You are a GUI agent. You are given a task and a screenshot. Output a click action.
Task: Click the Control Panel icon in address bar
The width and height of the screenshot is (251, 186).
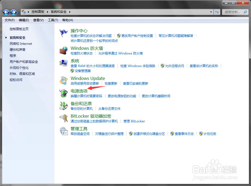point(24,12)
